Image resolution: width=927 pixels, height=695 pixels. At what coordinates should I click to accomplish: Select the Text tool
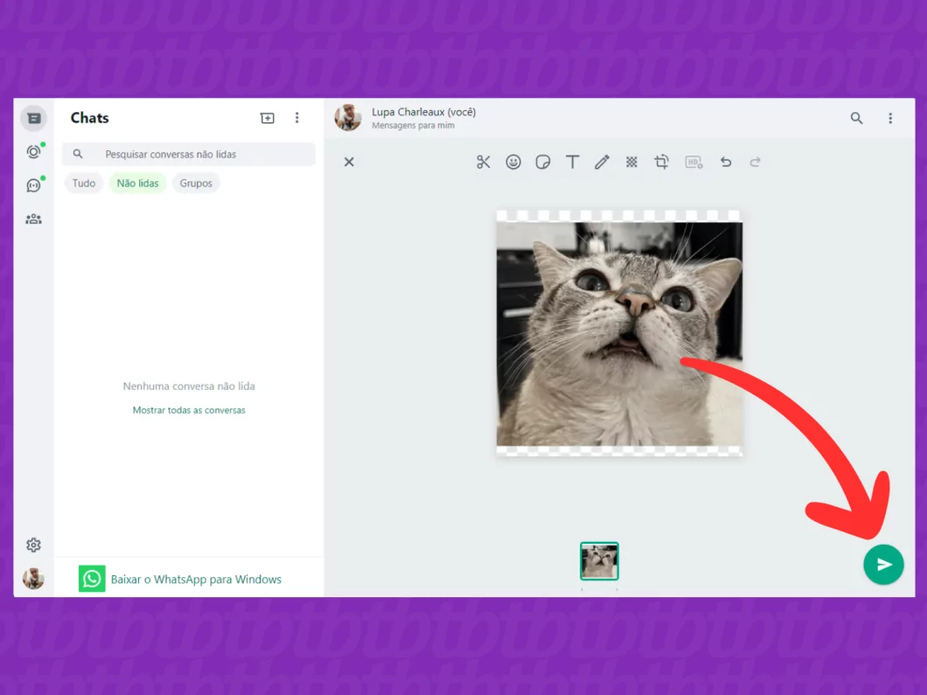tap(572, 162)
